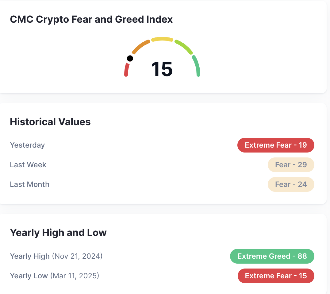Screen dimensions: 330x294
Task: Click the Historical Values heading
Action: (50, 122)
